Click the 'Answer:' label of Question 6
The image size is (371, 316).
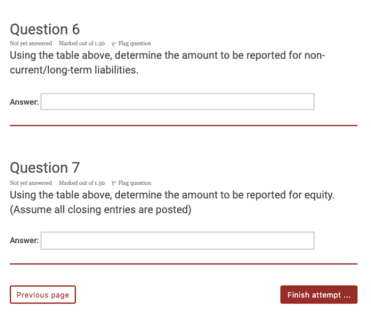(24, 102)
